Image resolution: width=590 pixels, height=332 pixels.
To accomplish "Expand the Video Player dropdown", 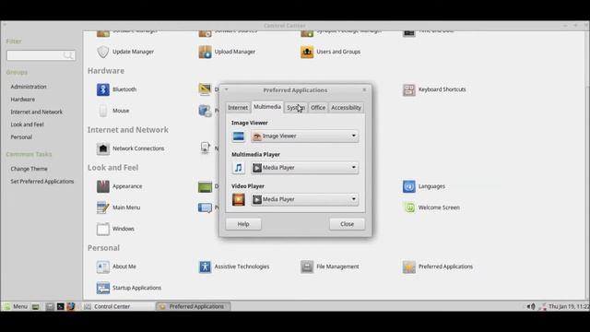I will click(x=305, y=199).
